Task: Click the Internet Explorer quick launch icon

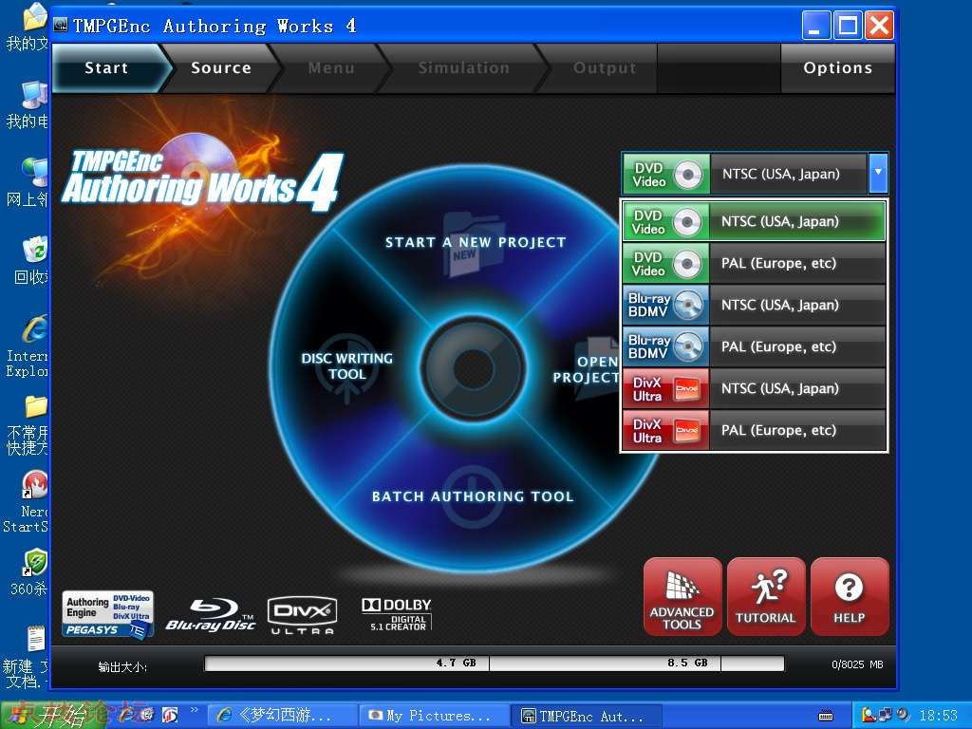Action: (x=127, y=715)
